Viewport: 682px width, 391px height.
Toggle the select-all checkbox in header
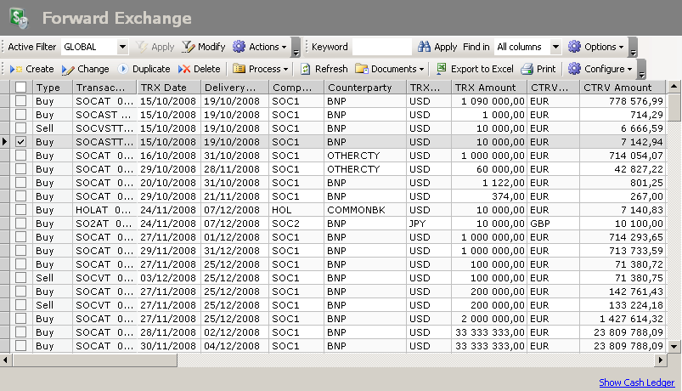[21, 88]
